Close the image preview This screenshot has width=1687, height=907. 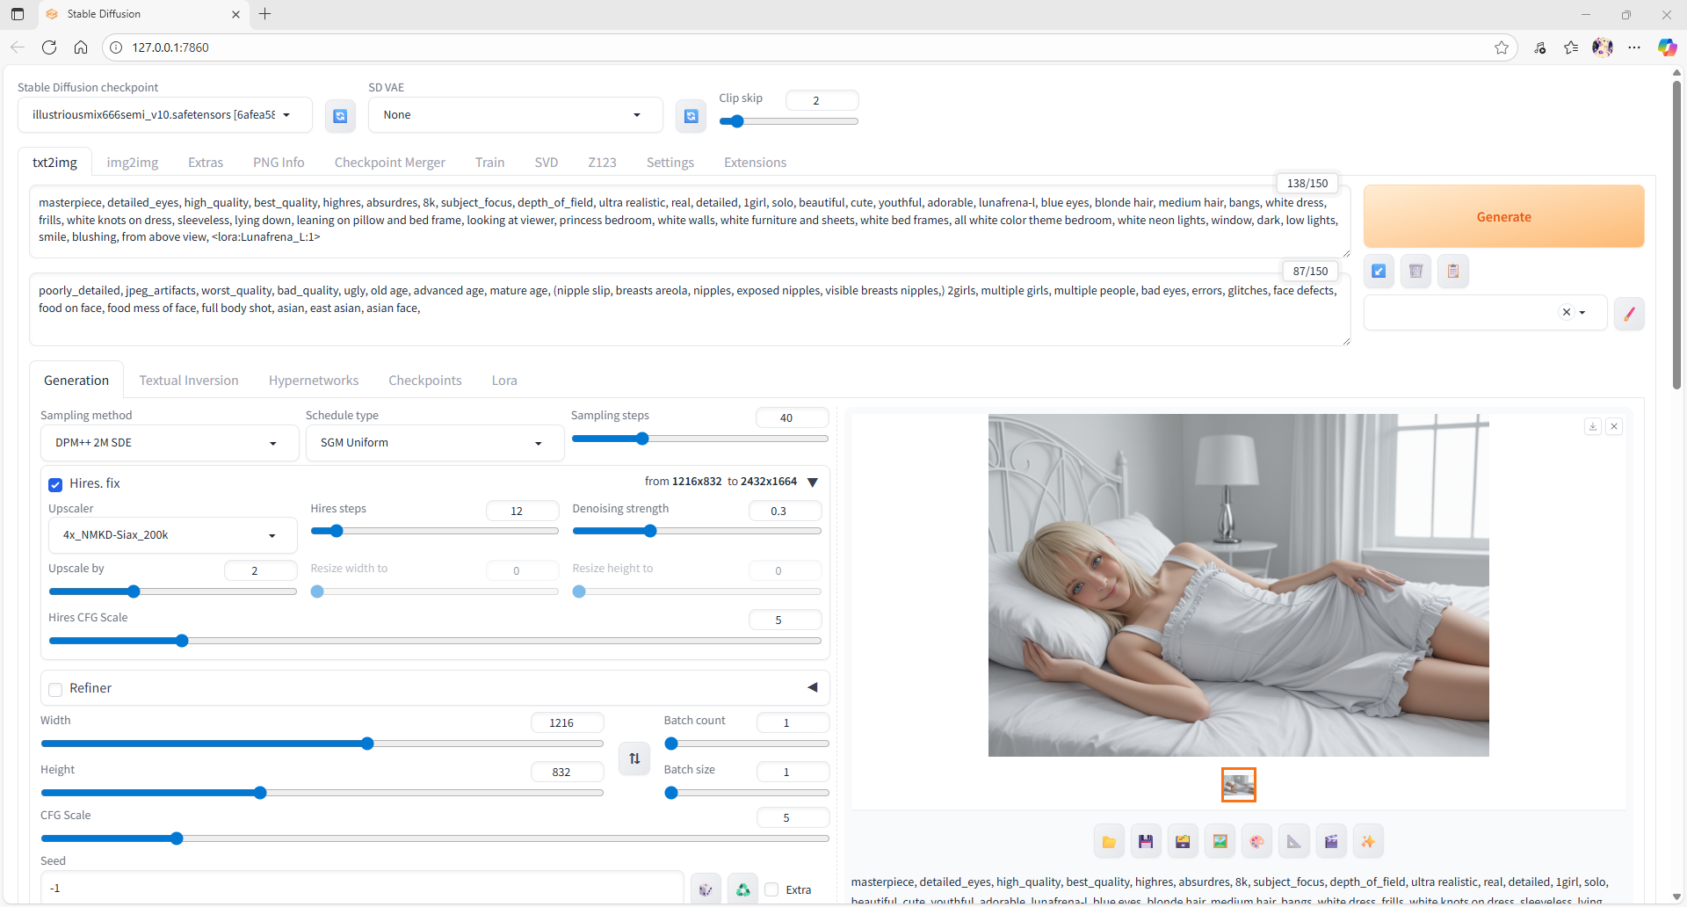point(1614,426)
